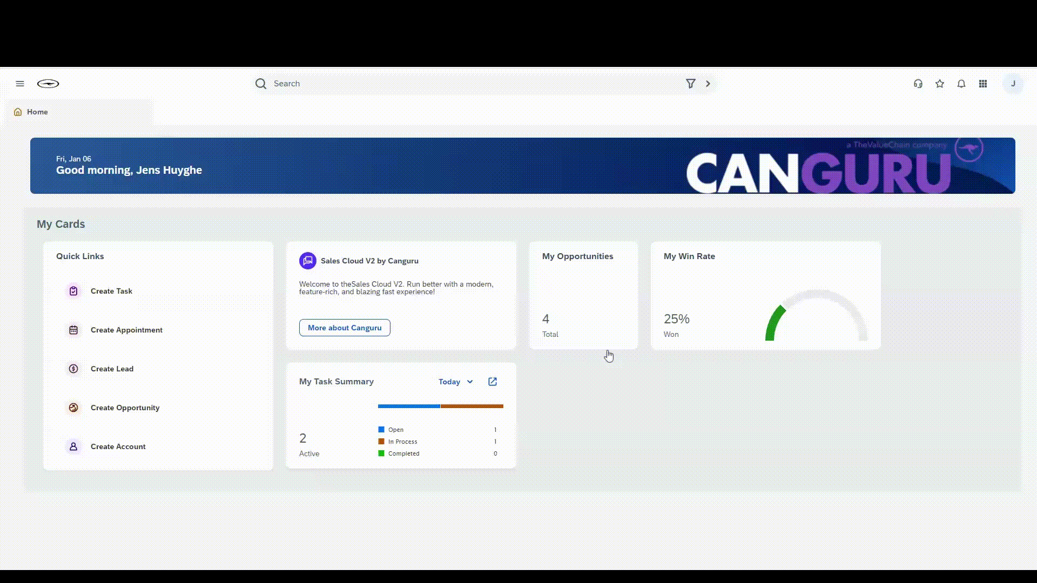Click the 4 Total opportunities value

[x=546, y=319]
